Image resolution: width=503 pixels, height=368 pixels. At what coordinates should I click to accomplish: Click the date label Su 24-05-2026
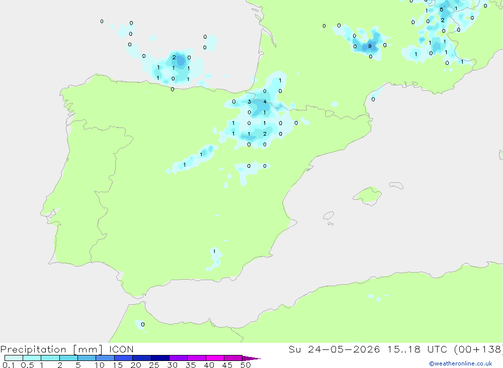[334, 349]
